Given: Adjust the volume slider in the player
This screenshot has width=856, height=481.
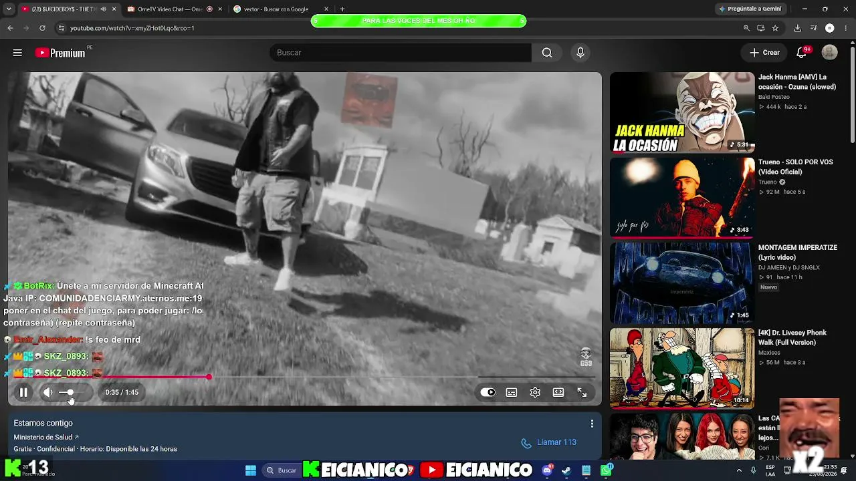Looking at the screenshot, I should [x=71, y=392].
